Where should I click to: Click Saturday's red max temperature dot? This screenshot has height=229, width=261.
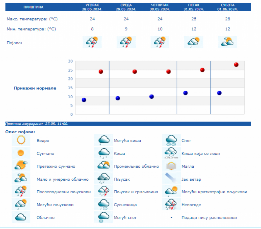tap(236, 65)
